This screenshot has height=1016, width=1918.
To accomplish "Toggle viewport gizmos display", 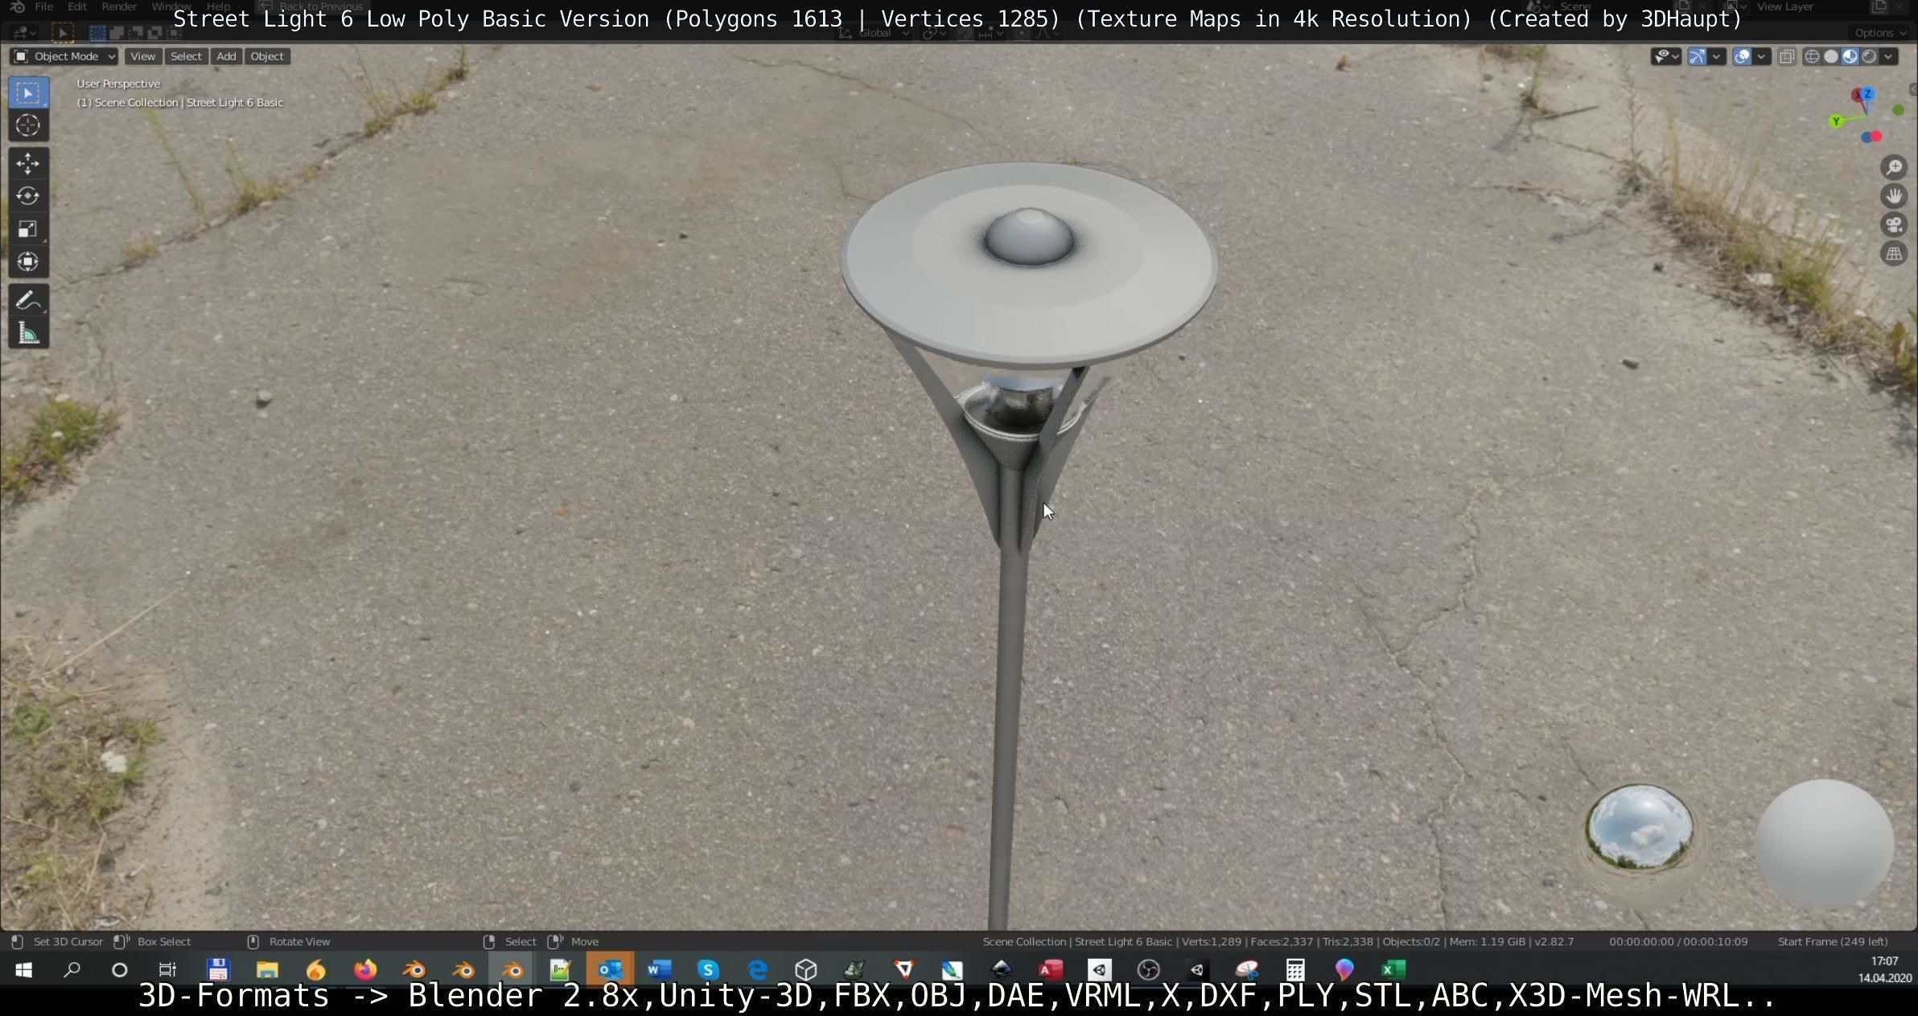I will [1697, 56].
